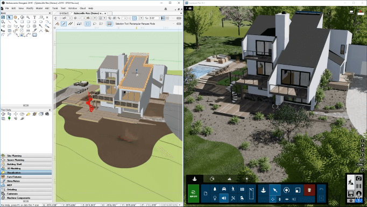Close the Sykesville Res (Demo) document tab

pyautogui.click(x=105, y=13)
